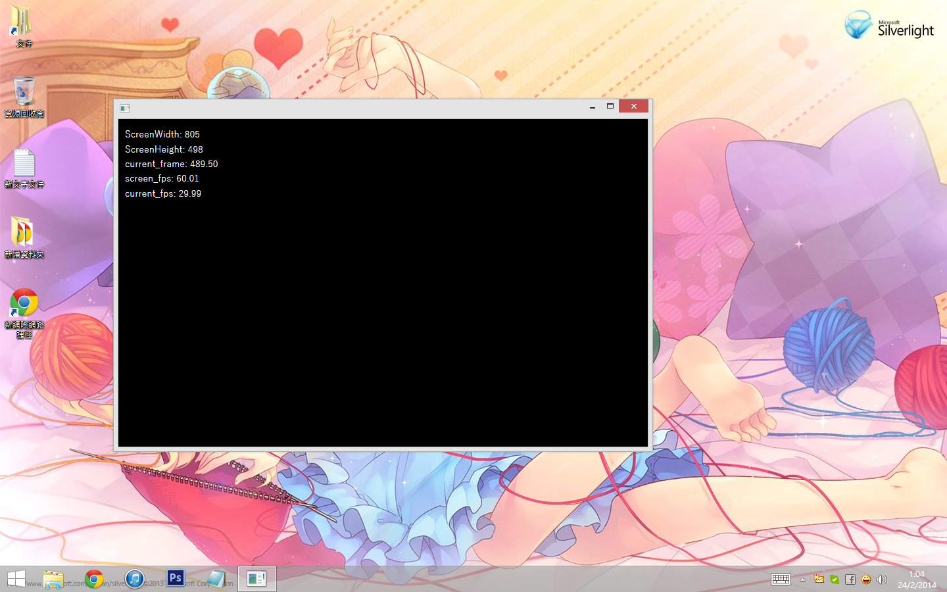Click the ScreenWidth: 805 text
Screen dimensions: 947x592
(x=162, y=134)
